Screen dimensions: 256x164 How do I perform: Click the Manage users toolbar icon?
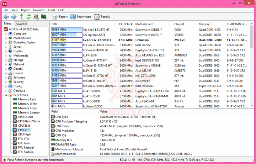coord(36,16)
